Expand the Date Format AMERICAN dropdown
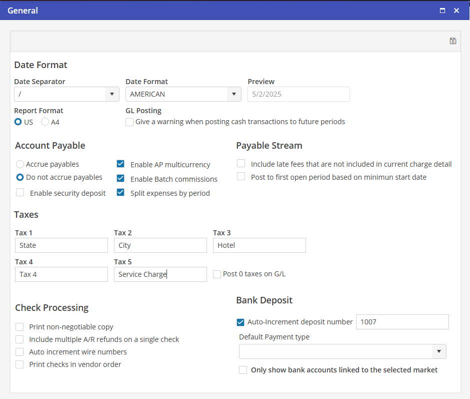Screen dimensions: 470x399 pos(233,94)
